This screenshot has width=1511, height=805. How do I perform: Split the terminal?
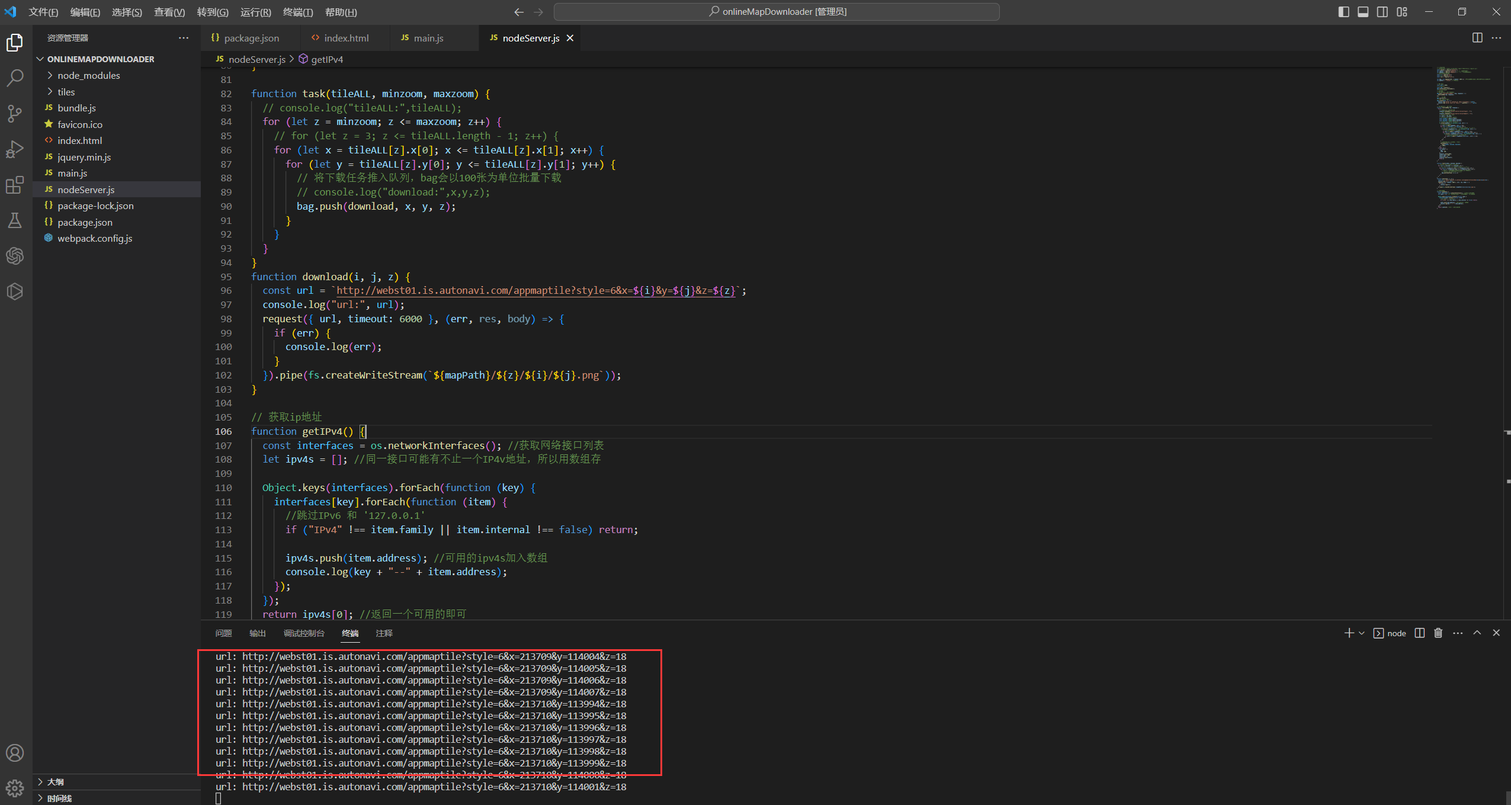point(1419,633)
